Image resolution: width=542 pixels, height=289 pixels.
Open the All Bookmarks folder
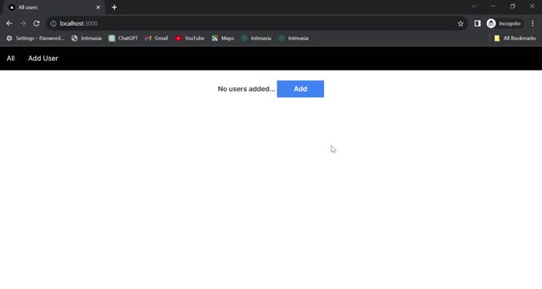[515, 39]
